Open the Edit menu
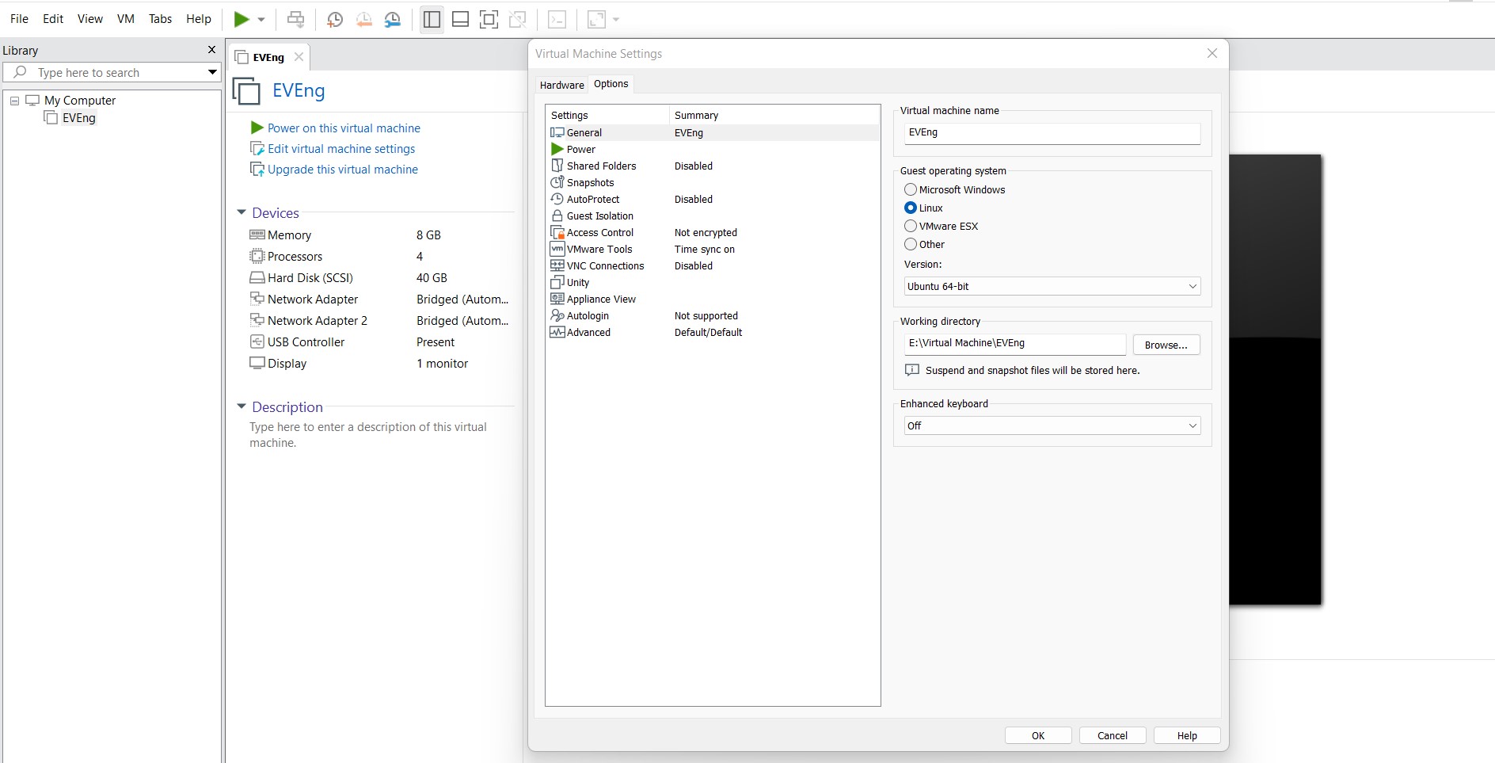Image resolution: width=1495 pixels, height=763 pixels. point(53,18)
